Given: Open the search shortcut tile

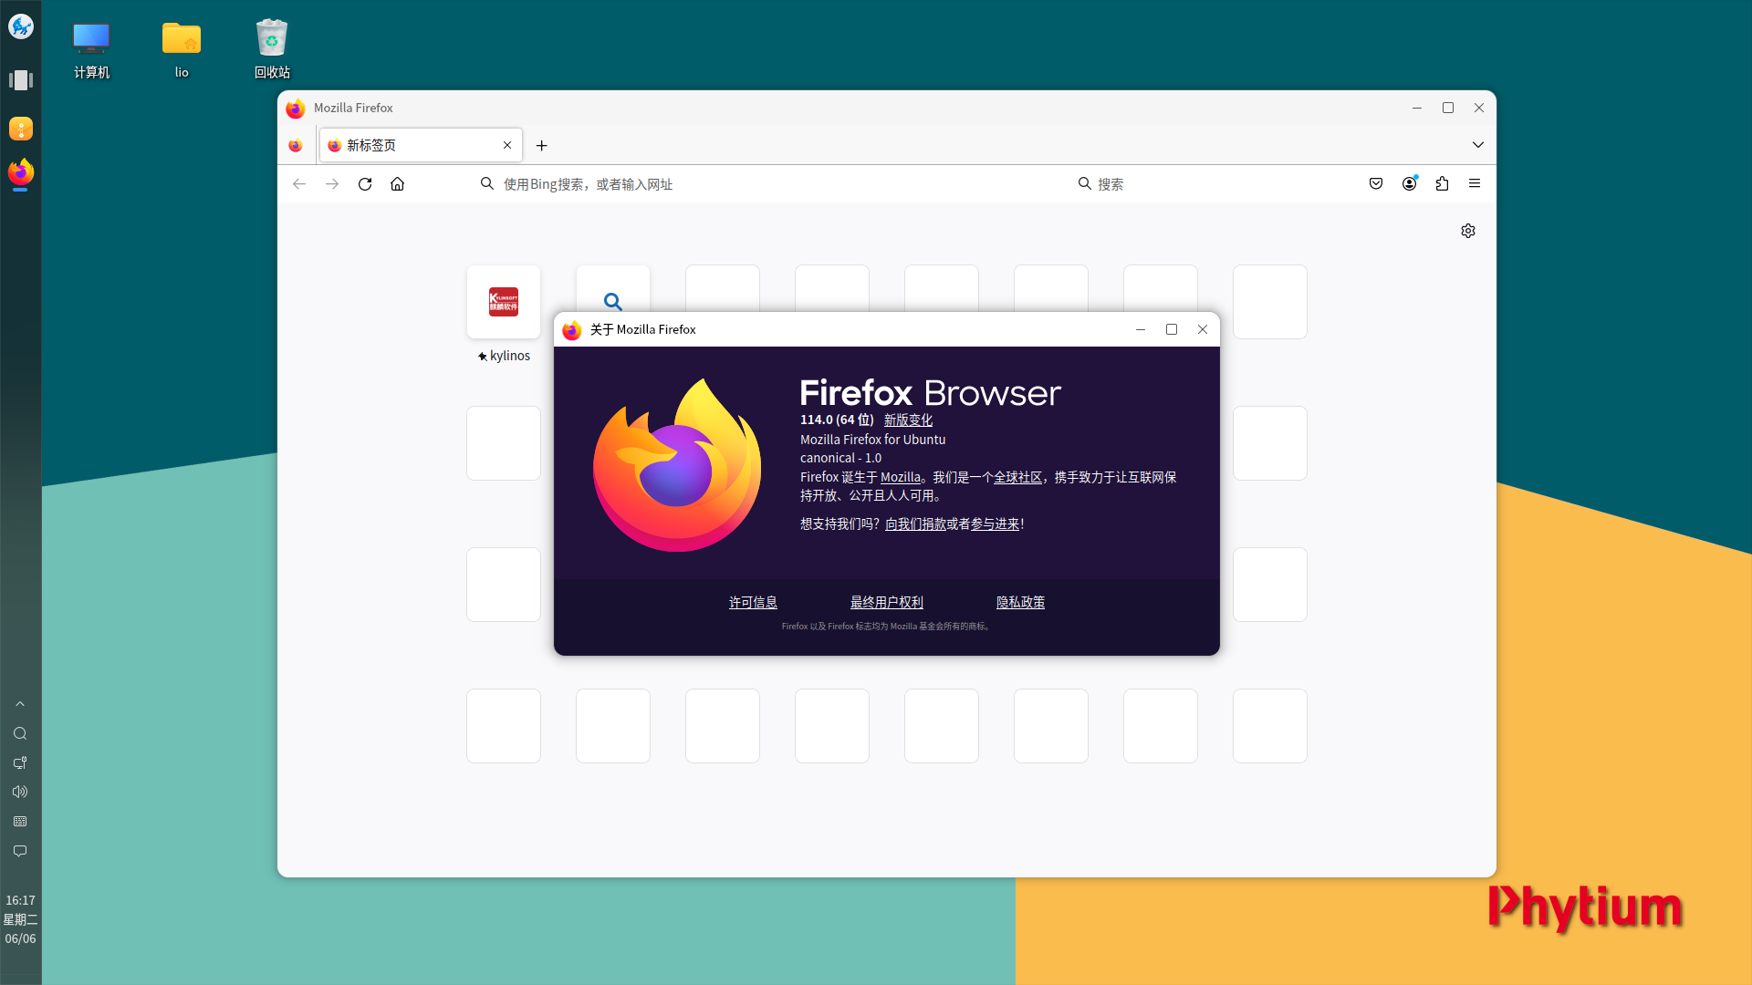Looking at the screenshot, I should 613,290.
